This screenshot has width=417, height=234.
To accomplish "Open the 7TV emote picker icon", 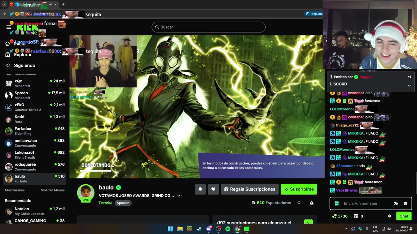I will click(x=396, y=203).
